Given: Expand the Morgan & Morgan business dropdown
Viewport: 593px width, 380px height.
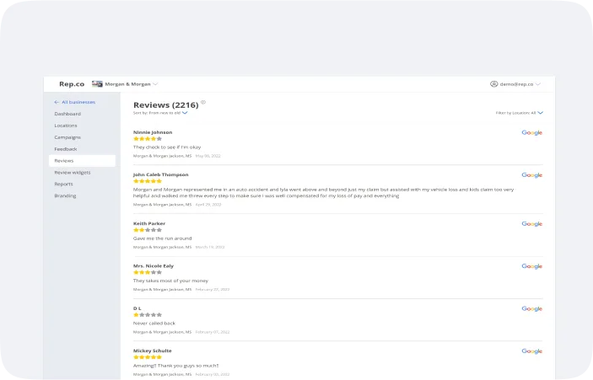Looking at the screenshot, I should 155,84.
